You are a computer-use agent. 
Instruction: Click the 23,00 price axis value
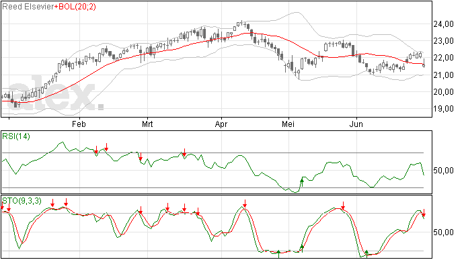click(x=443, y=41)
